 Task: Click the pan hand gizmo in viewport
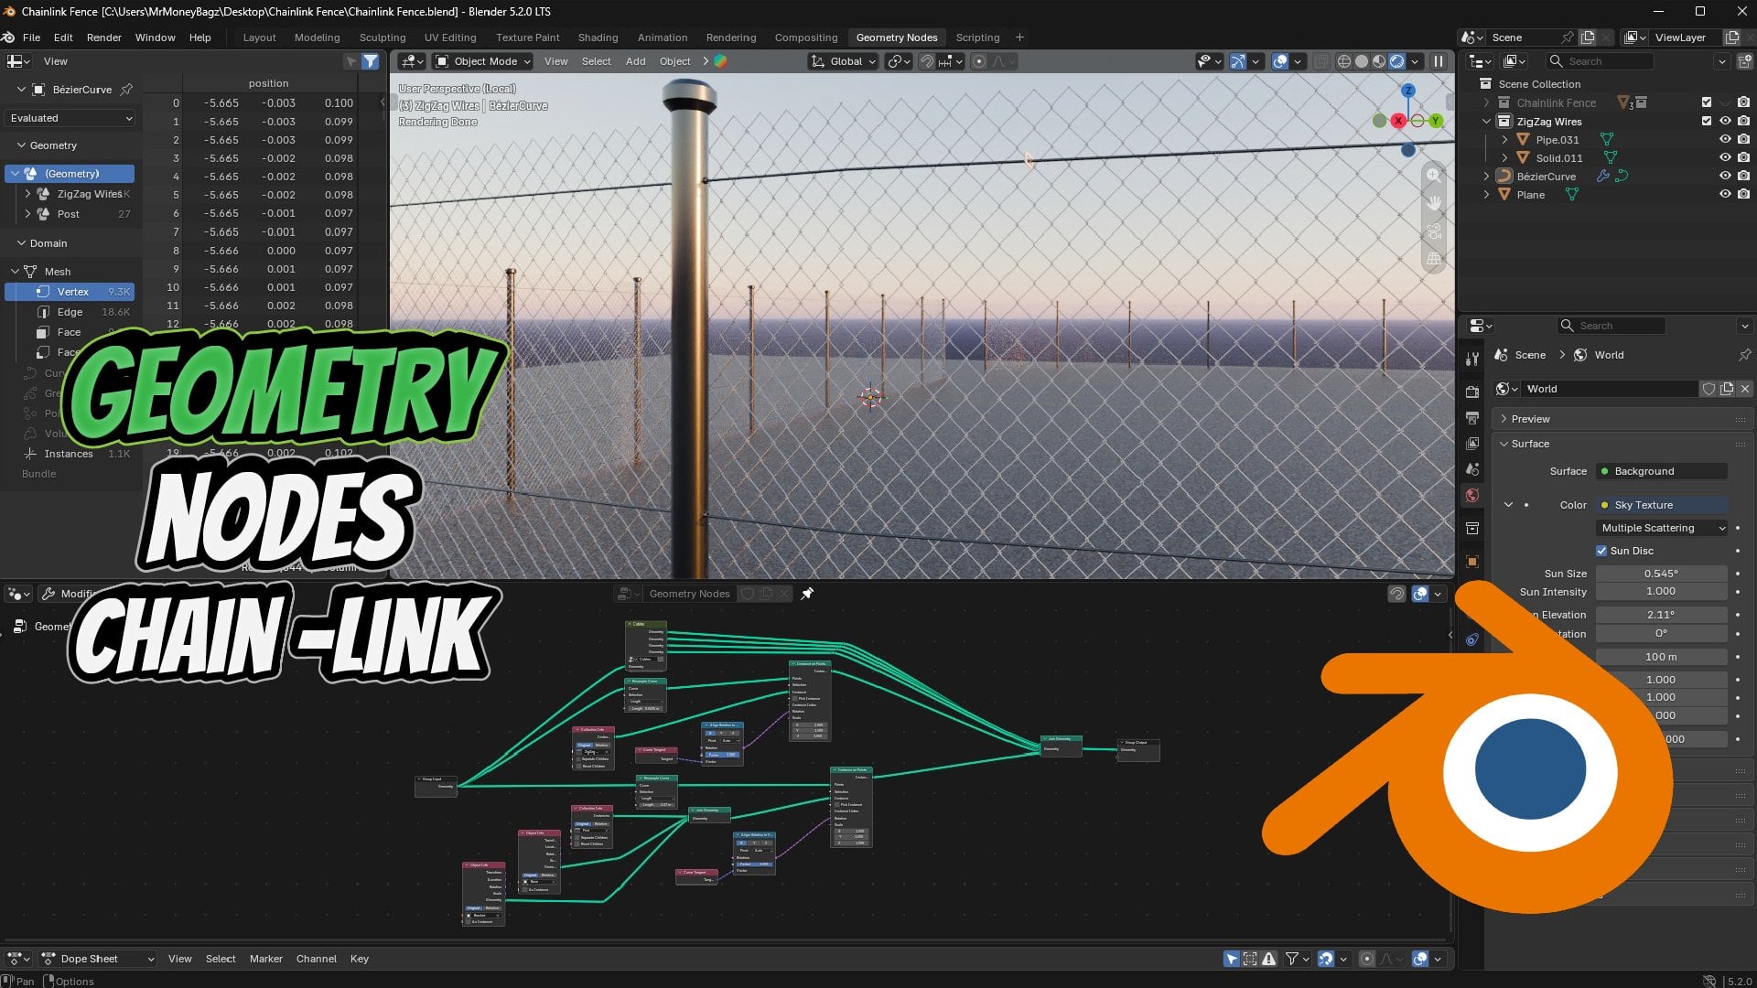1434,203
